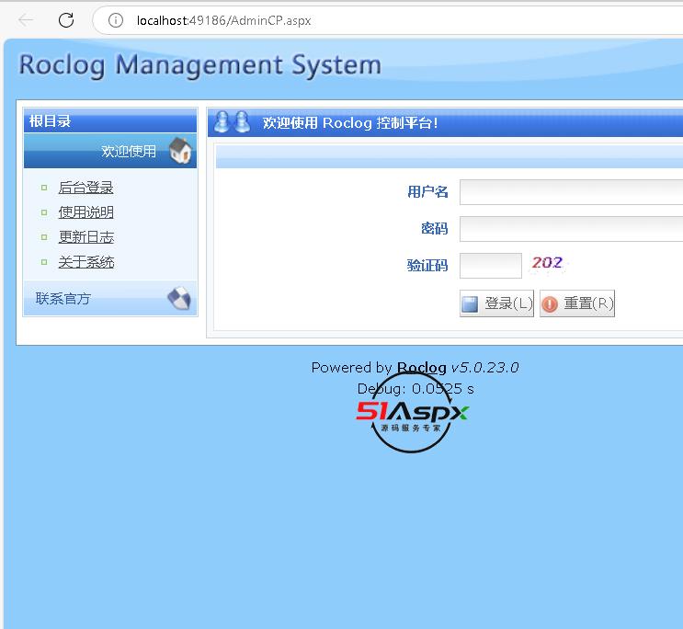Open the 使用说明 link
Screen dimensions: 683x629
[85, 212]
